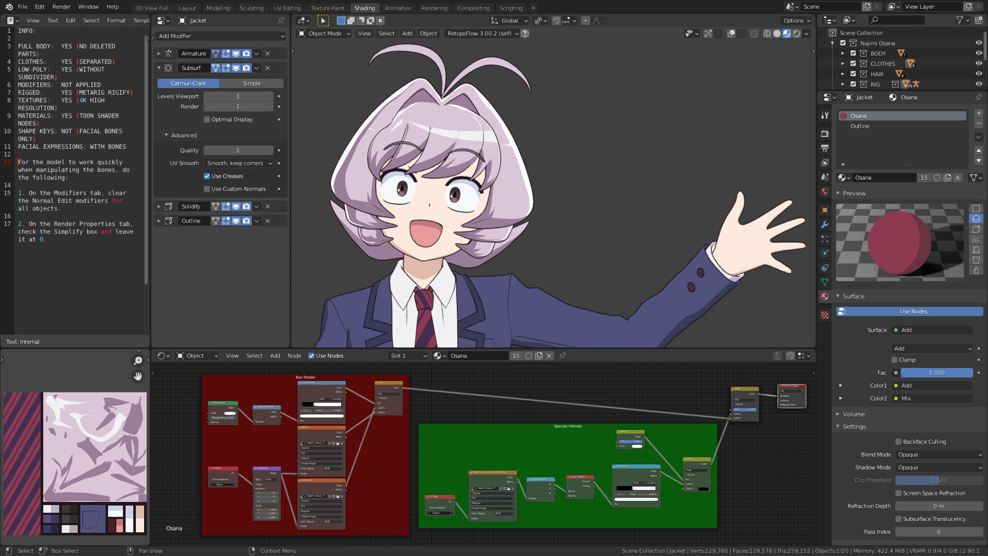Image resolution: width=988 pixels, height=556 pixels.
Task: Add a new material slot
Action: coord(978,113)
